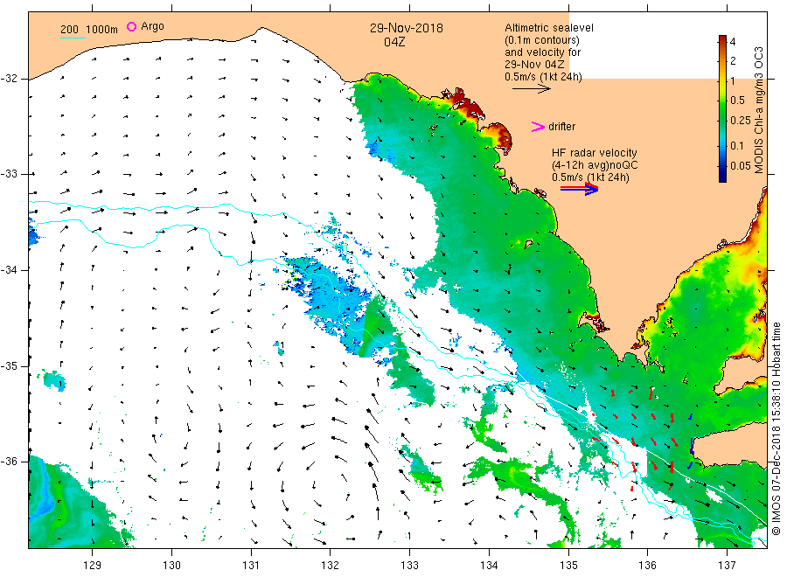Click the colour bar tick value '4'
This screenshot has width=787, height=577.
coord(733,42)
